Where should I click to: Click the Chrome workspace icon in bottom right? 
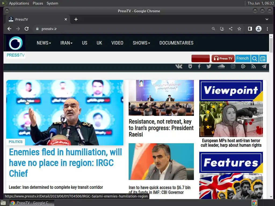(x=254, y=203)
